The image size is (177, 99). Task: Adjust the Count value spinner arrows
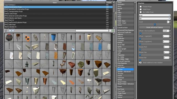tap(170, 22)
